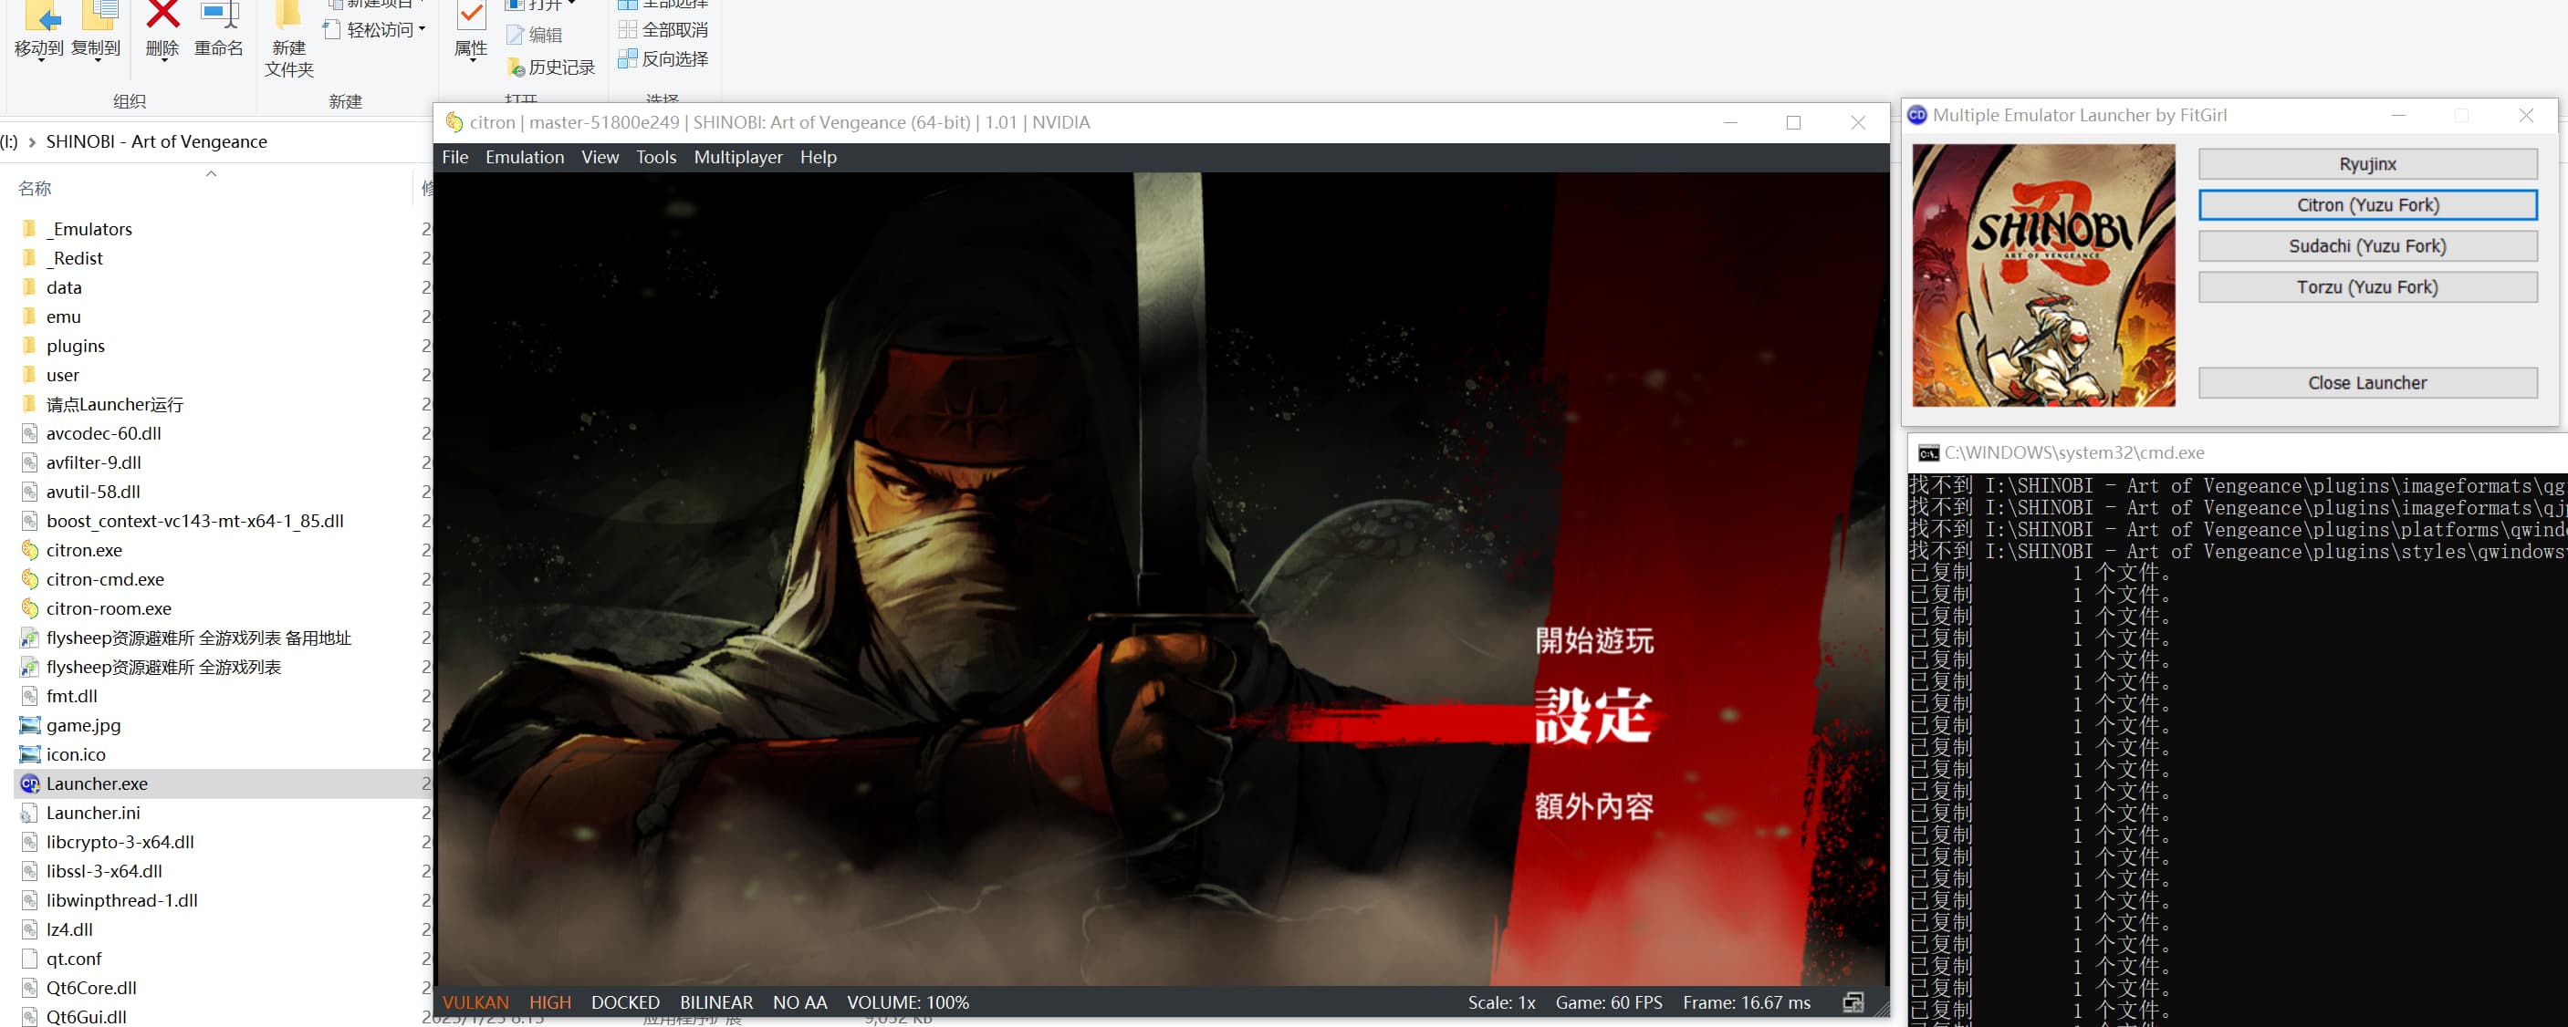The image size is (2568, 1027).
Task: Select the citron.exe file icon
Action: tap(30, 550)
